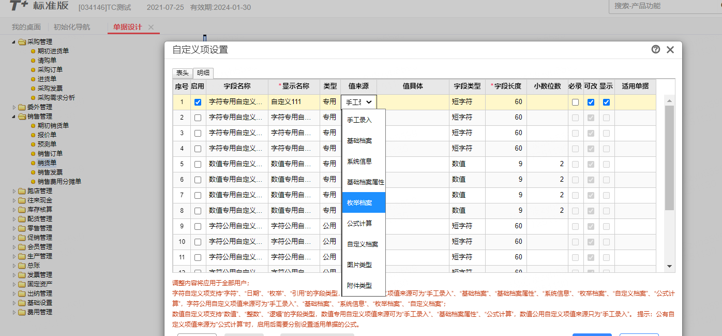
Task: Close the 单据设计 tab with its X
Action: (151, 27)
